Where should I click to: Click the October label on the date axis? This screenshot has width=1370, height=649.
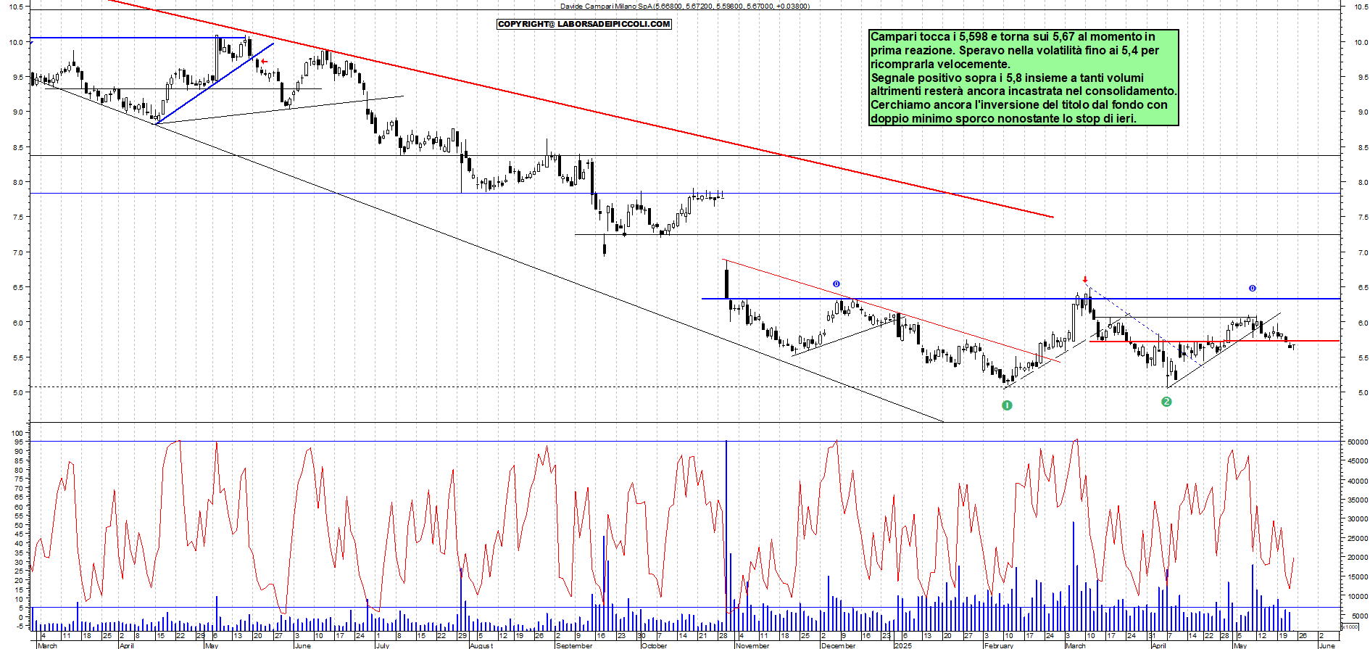654,645
